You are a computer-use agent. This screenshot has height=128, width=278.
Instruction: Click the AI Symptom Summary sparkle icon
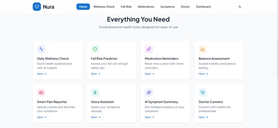tap(149, 93)
